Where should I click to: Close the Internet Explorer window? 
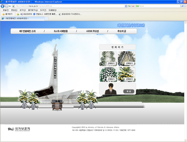(185, 2)
